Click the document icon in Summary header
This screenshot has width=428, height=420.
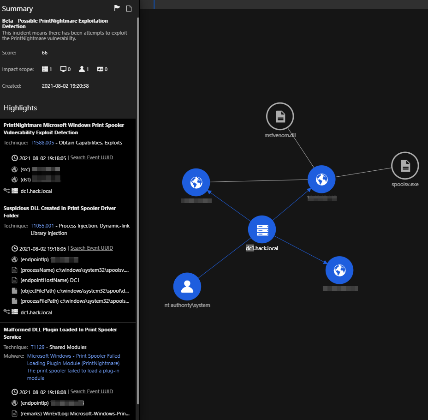pyautogui.click(x=129, y=8)
